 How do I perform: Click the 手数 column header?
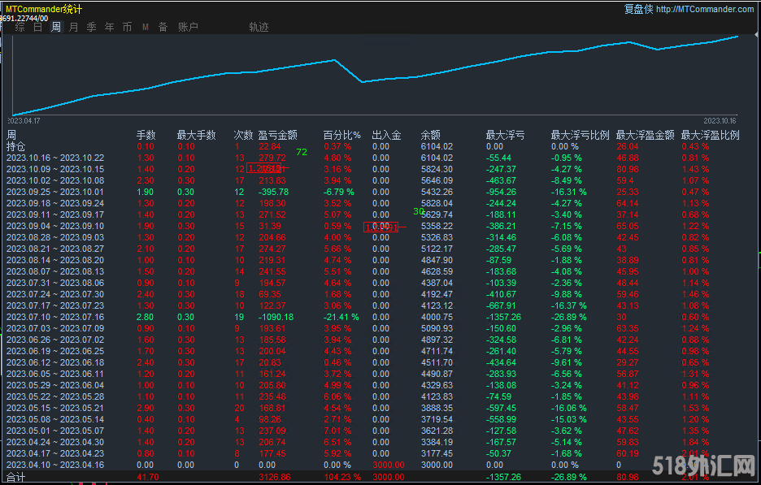click(146, 135)
